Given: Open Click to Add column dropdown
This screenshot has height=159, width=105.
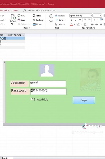Looking at the screenshot, I should click(x=23, y=35).
